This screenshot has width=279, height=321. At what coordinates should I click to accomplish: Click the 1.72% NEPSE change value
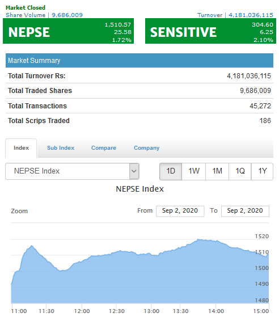coord(121,40)
